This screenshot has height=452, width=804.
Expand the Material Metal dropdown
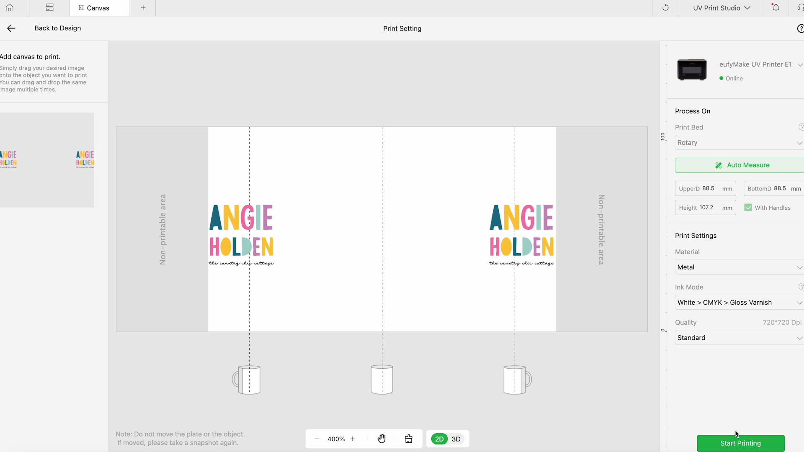point(739,267)
